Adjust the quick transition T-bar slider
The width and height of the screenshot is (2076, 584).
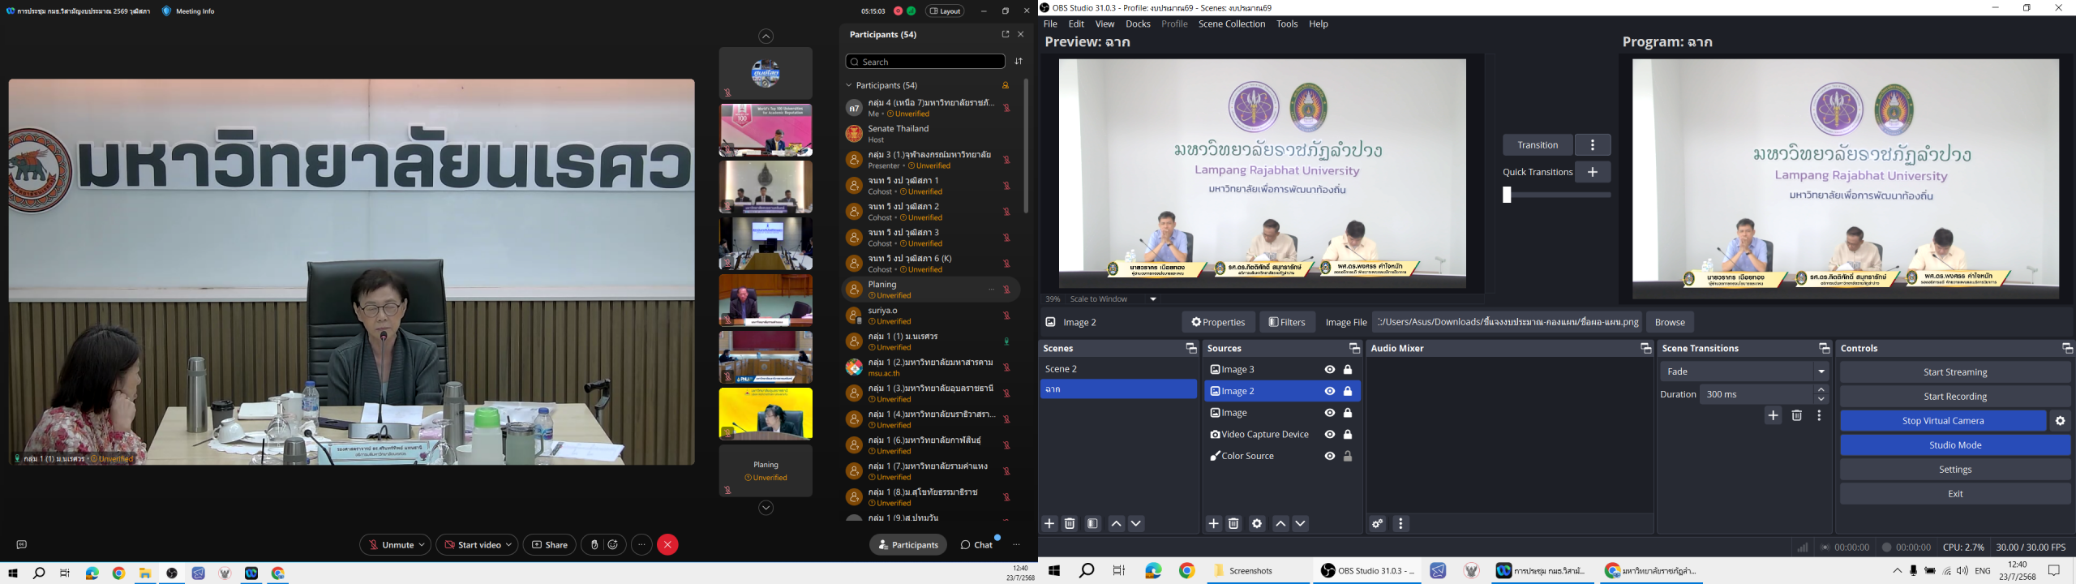(x=1556, y=195)
